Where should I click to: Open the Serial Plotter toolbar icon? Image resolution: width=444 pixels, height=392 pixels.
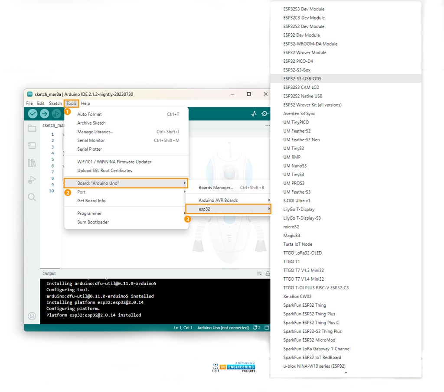click(254, 113)
